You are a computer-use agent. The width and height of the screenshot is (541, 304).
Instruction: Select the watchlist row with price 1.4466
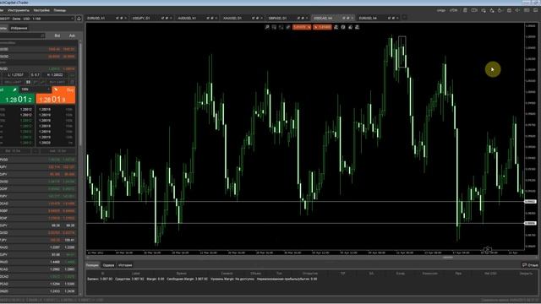coord(38,262)
